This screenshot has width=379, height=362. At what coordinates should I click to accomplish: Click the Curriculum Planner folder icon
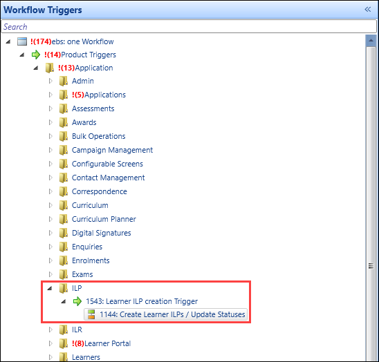coord(64,219)
